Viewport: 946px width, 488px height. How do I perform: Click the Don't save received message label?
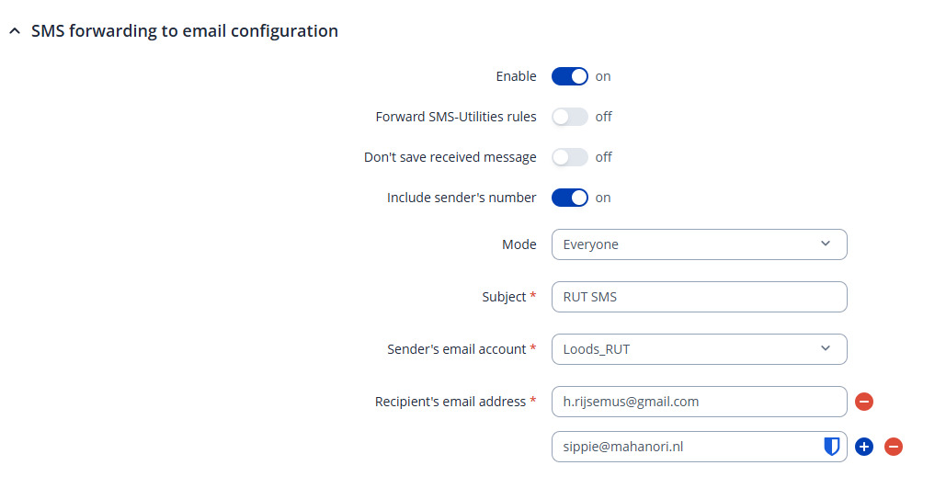coord(450,157)
